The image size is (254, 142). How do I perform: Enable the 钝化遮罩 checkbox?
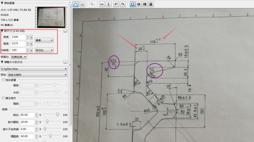(x=3, y=80)
